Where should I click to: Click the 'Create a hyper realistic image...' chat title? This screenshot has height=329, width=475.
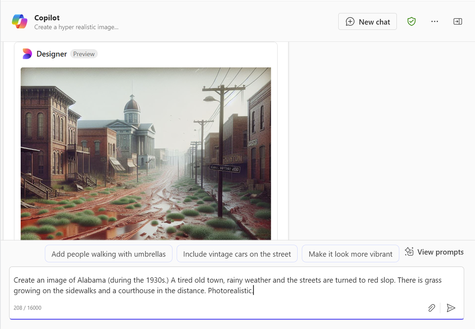[76, 27]
